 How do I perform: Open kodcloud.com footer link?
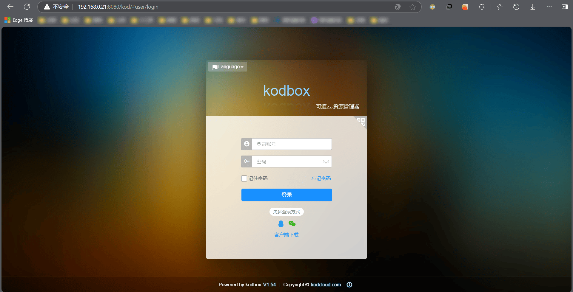click(326, 285)
